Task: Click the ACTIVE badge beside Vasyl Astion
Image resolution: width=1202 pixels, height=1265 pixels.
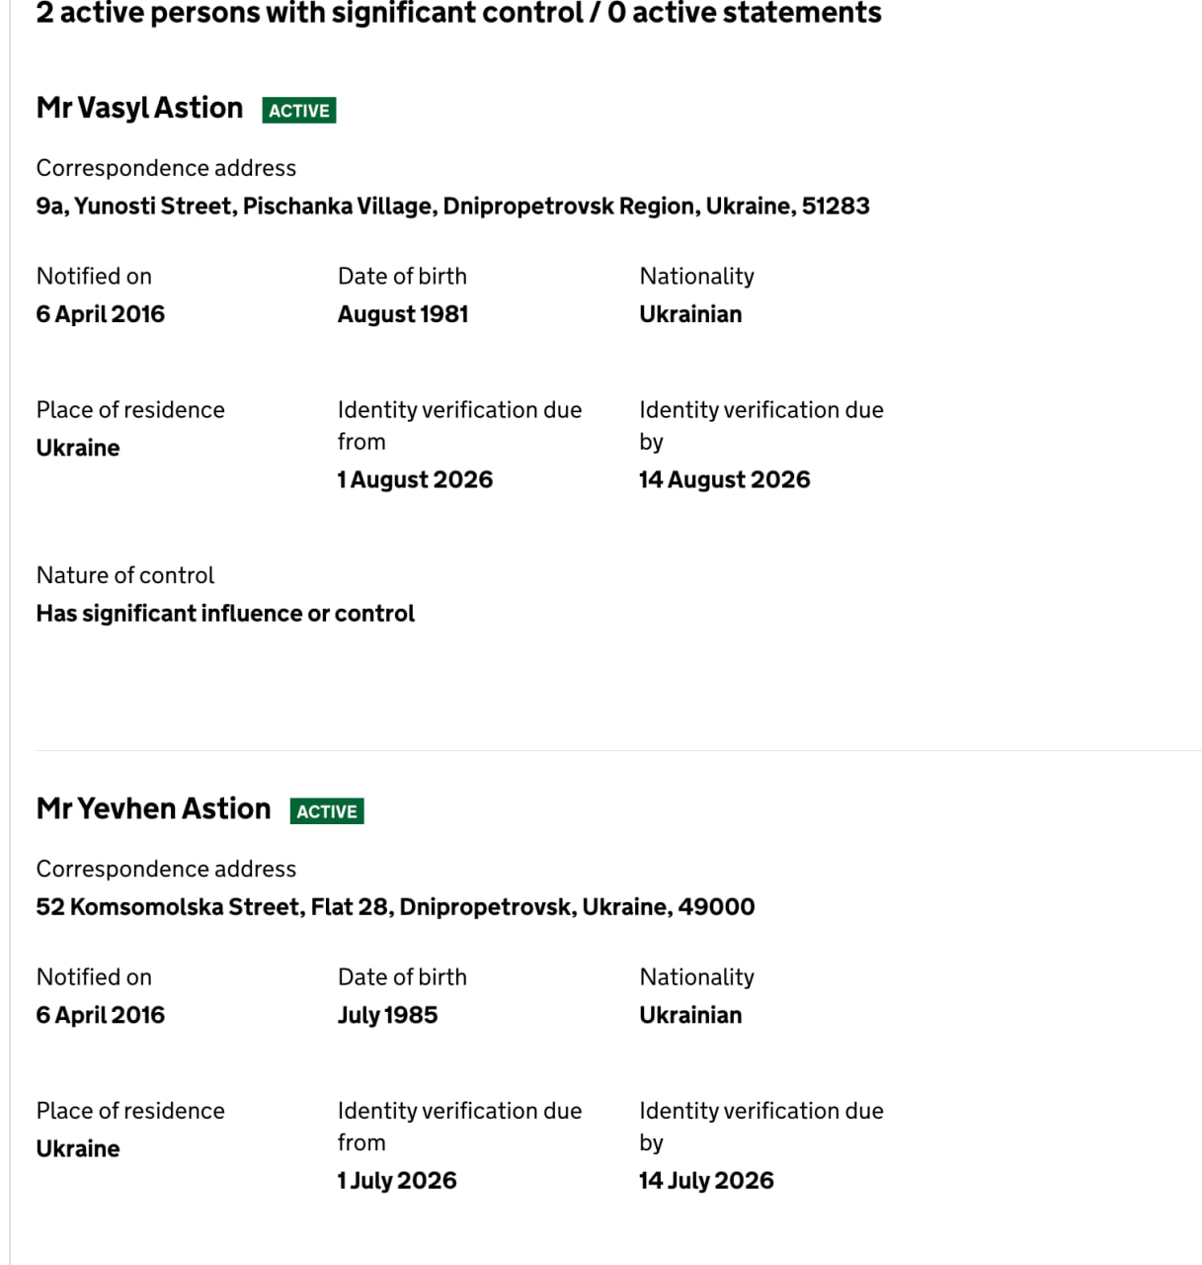Action: 299,111
